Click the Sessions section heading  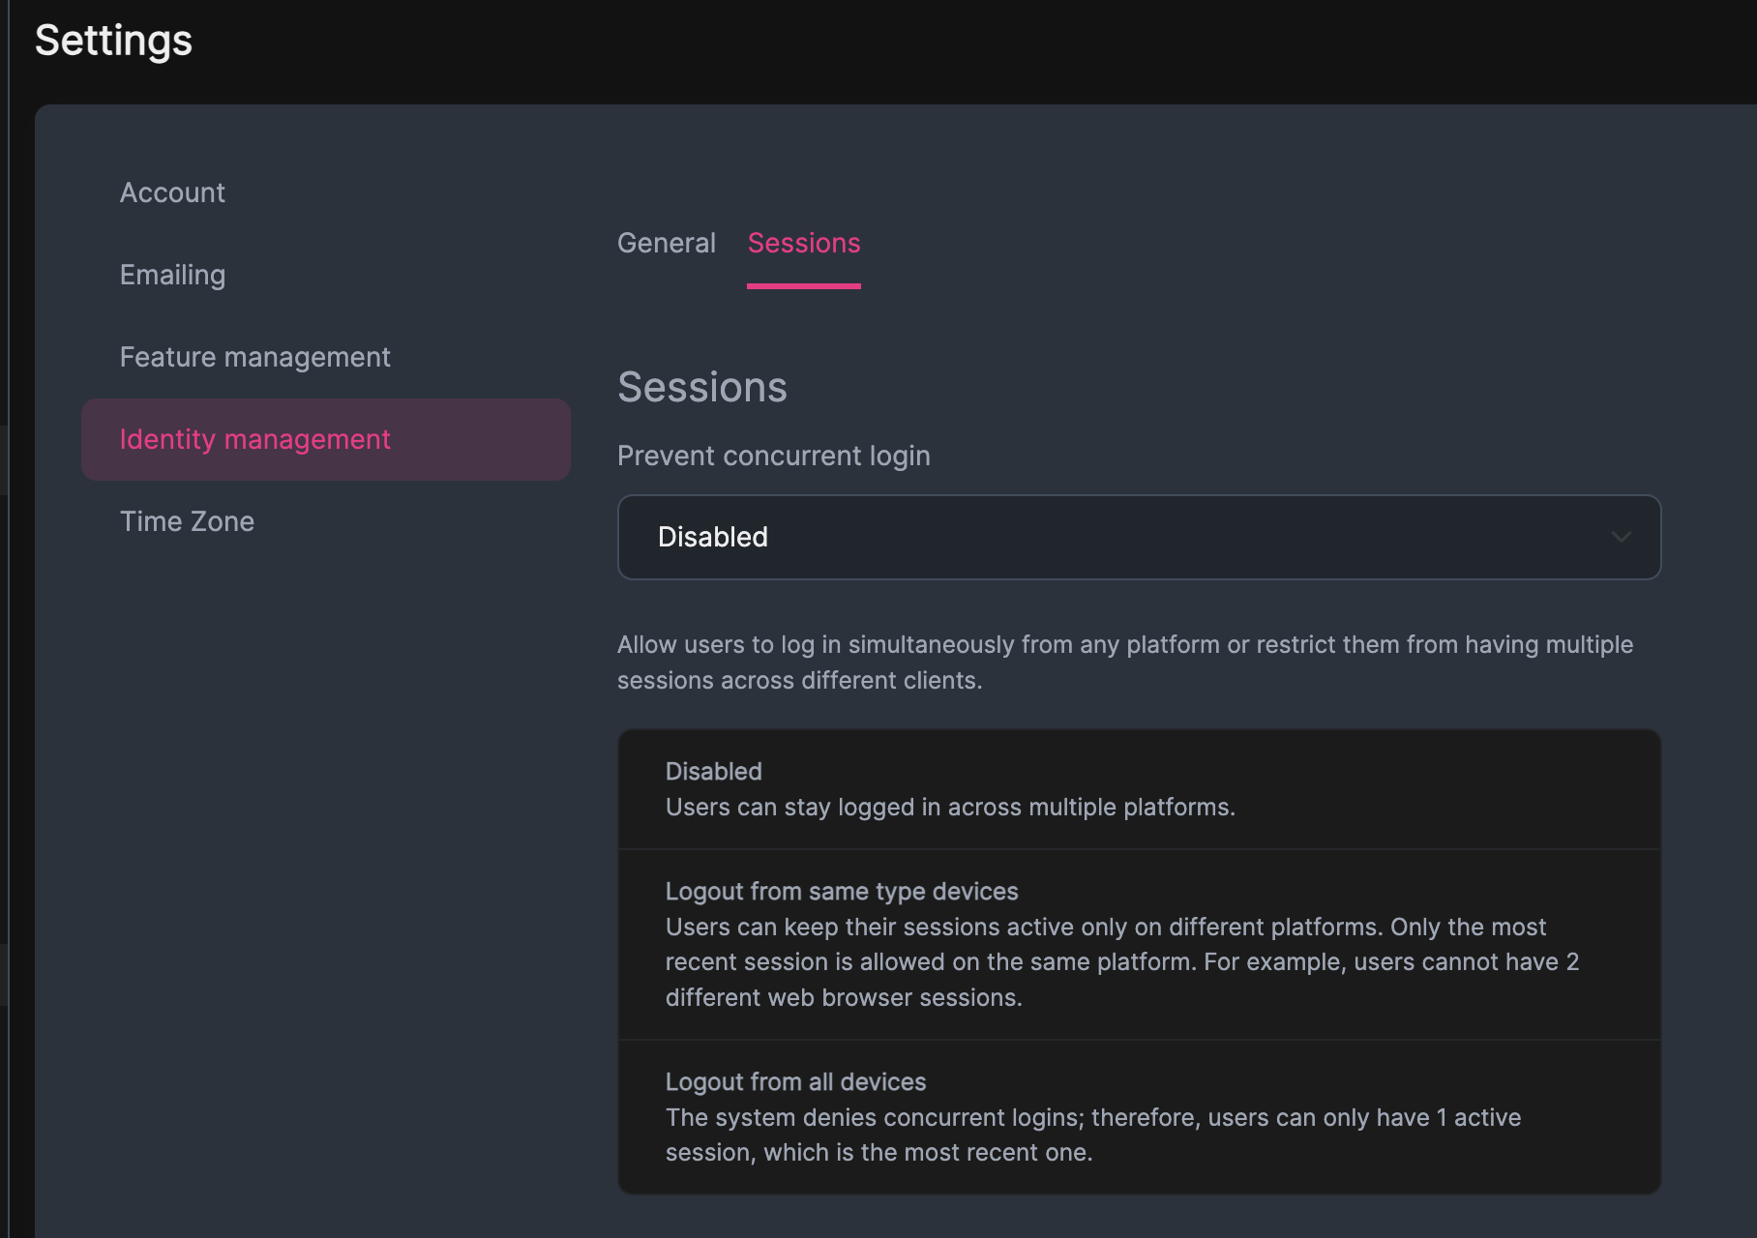(701, 387)
